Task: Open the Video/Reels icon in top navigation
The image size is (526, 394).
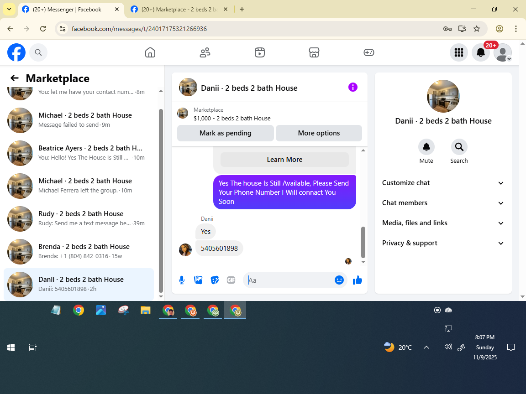Action: 260,52
